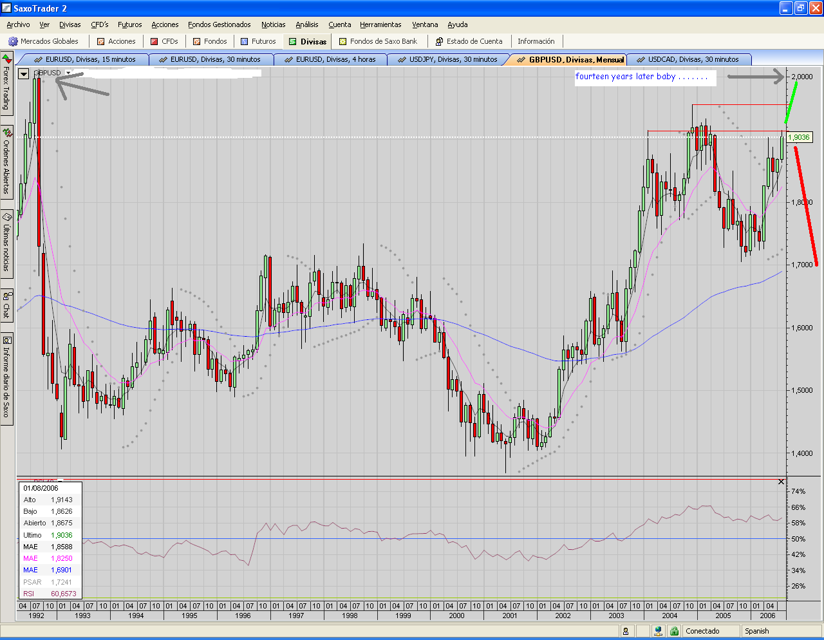824x640 pixels.
Task: Click the 2004 year on time axis
Action: tap(669, 616)
